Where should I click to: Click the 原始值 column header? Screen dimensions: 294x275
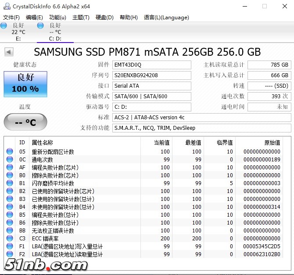271,143
